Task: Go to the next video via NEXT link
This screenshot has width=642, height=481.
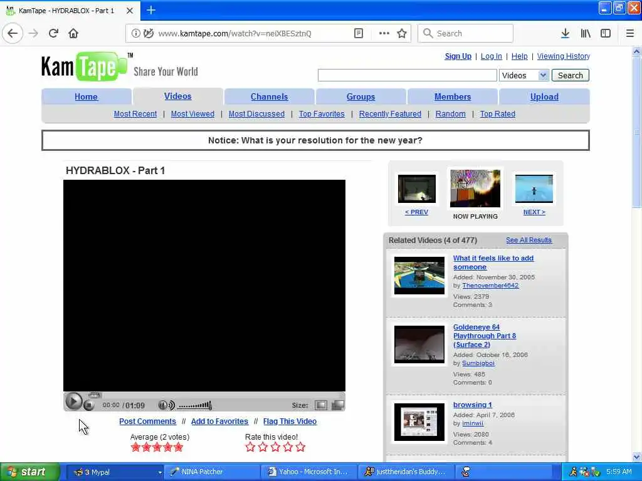Action: (534, 212)
